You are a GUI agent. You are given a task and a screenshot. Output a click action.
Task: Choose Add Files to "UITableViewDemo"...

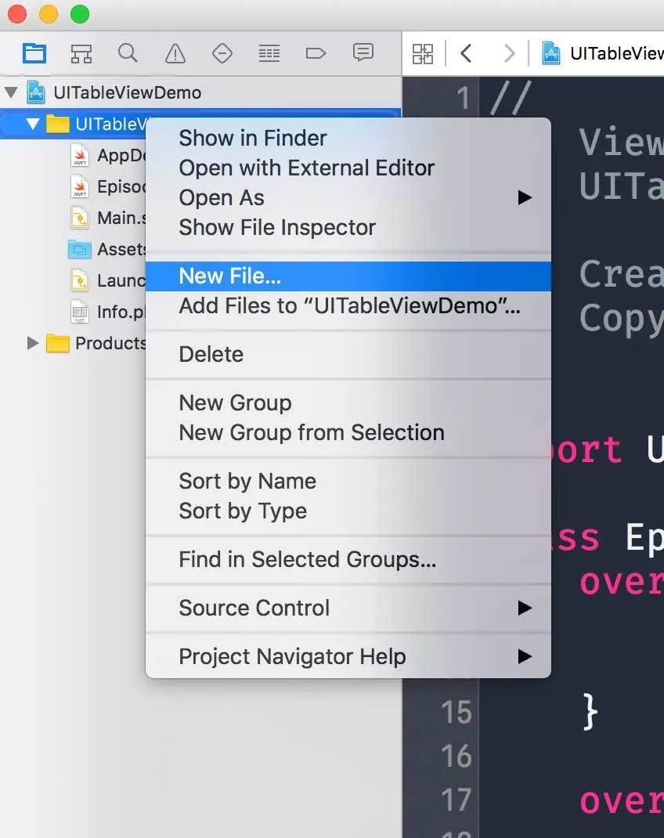click(x=348, y=305)
